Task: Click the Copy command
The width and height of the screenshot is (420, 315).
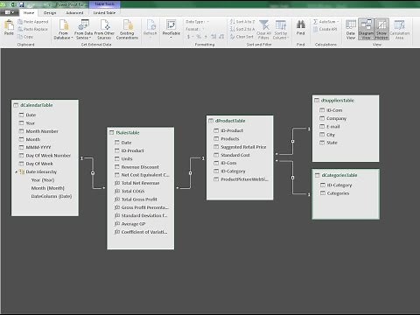Action: click(25, 37)
